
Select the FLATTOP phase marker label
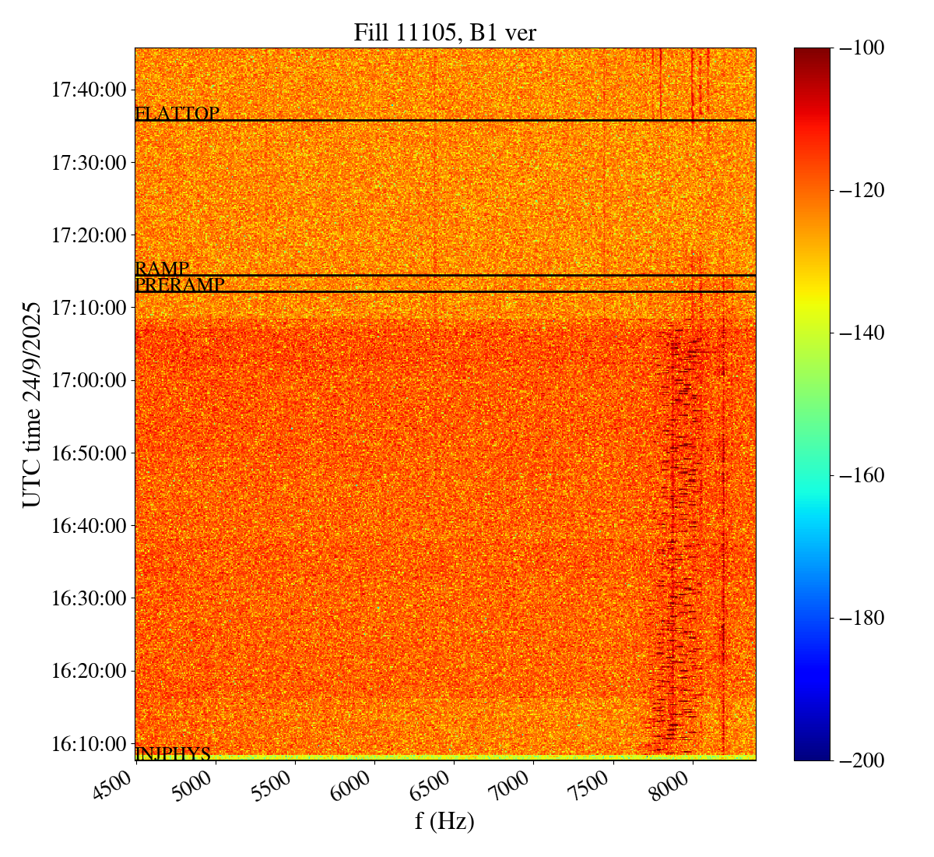[177, 114]
